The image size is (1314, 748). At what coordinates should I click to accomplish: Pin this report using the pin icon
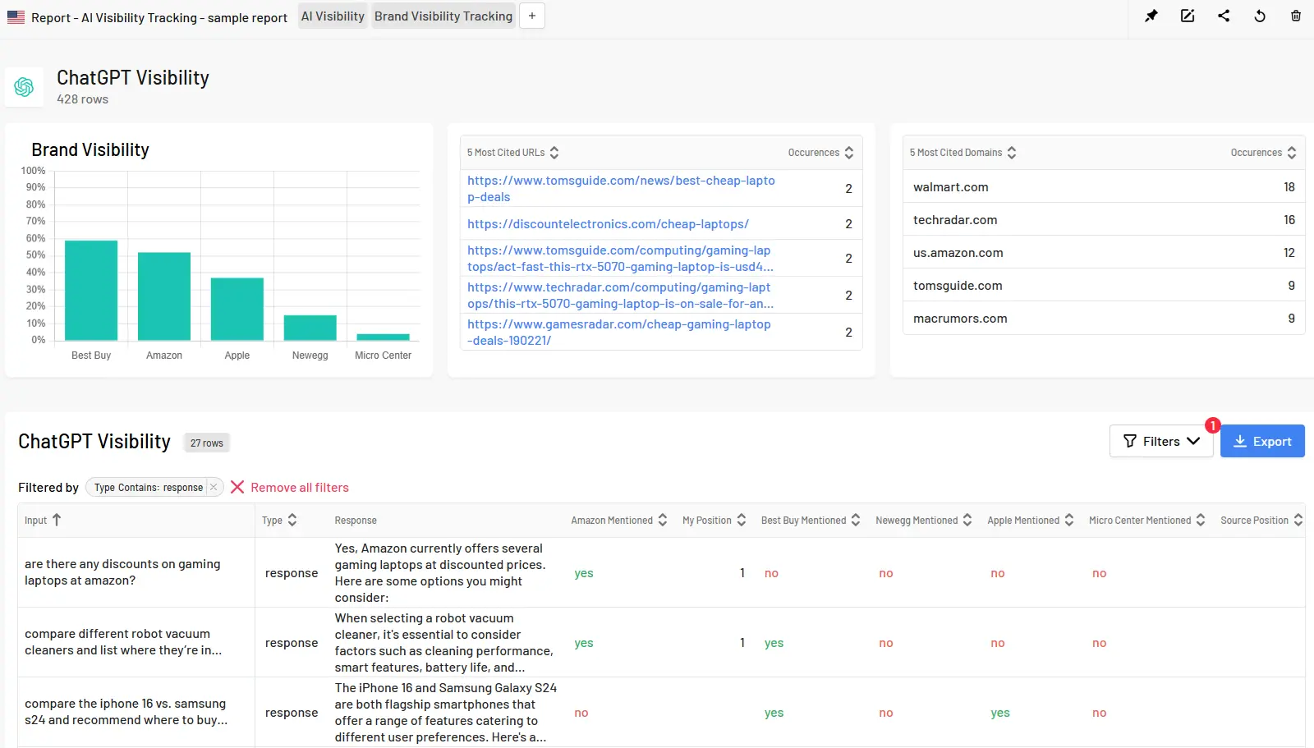coord(1151,16)
